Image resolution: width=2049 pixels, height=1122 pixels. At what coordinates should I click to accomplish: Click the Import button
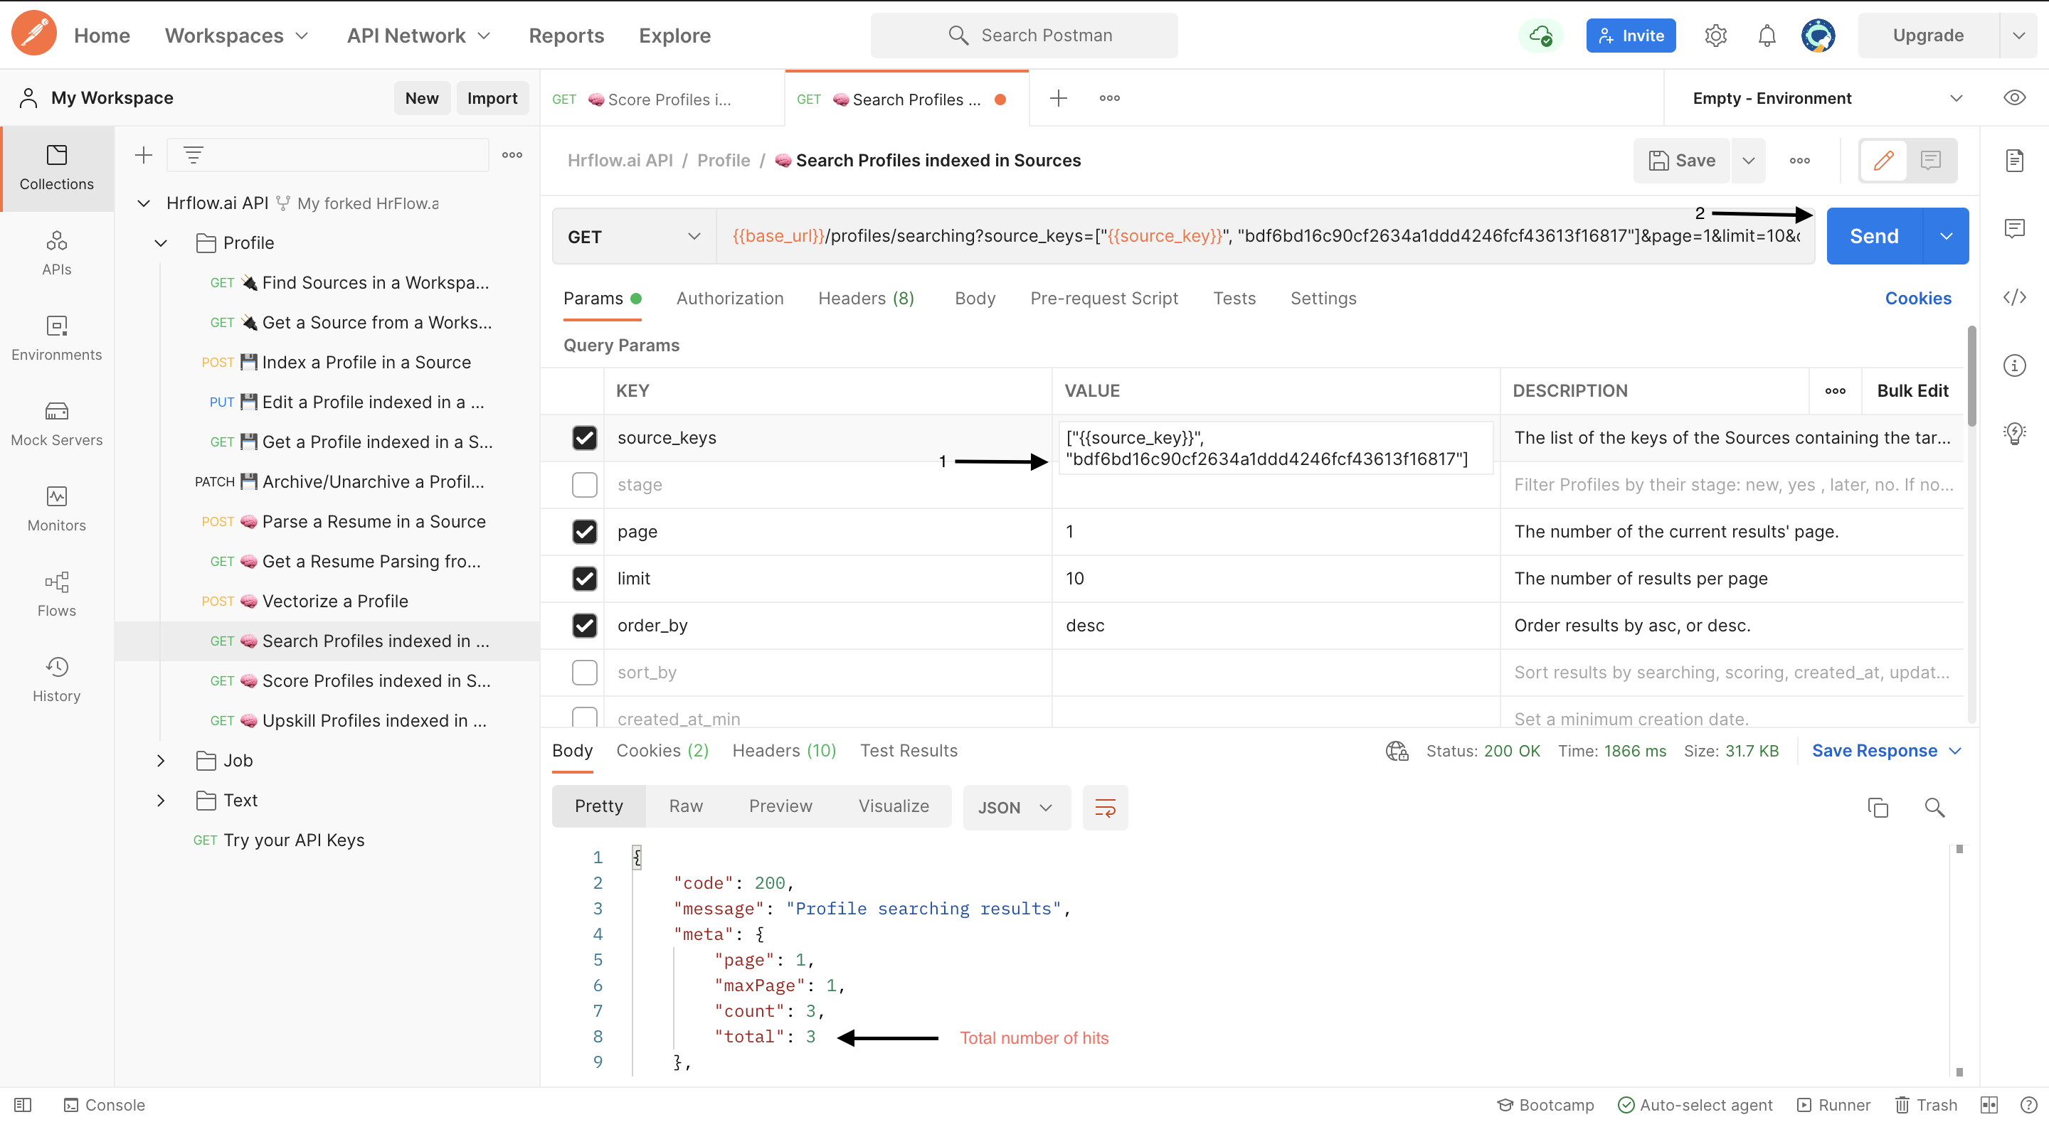point(492,98)
